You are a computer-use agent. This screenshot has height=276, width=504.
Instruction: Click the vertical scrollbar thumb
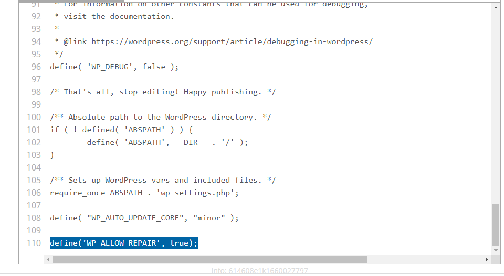pyautogui.click(x=496, y=224)
